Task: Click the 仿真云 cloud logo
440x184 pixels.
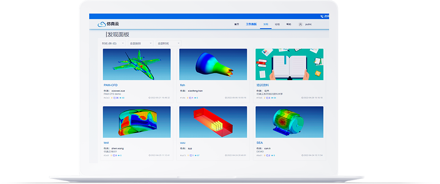Action: pyautogui.click(x=102, y=24)
